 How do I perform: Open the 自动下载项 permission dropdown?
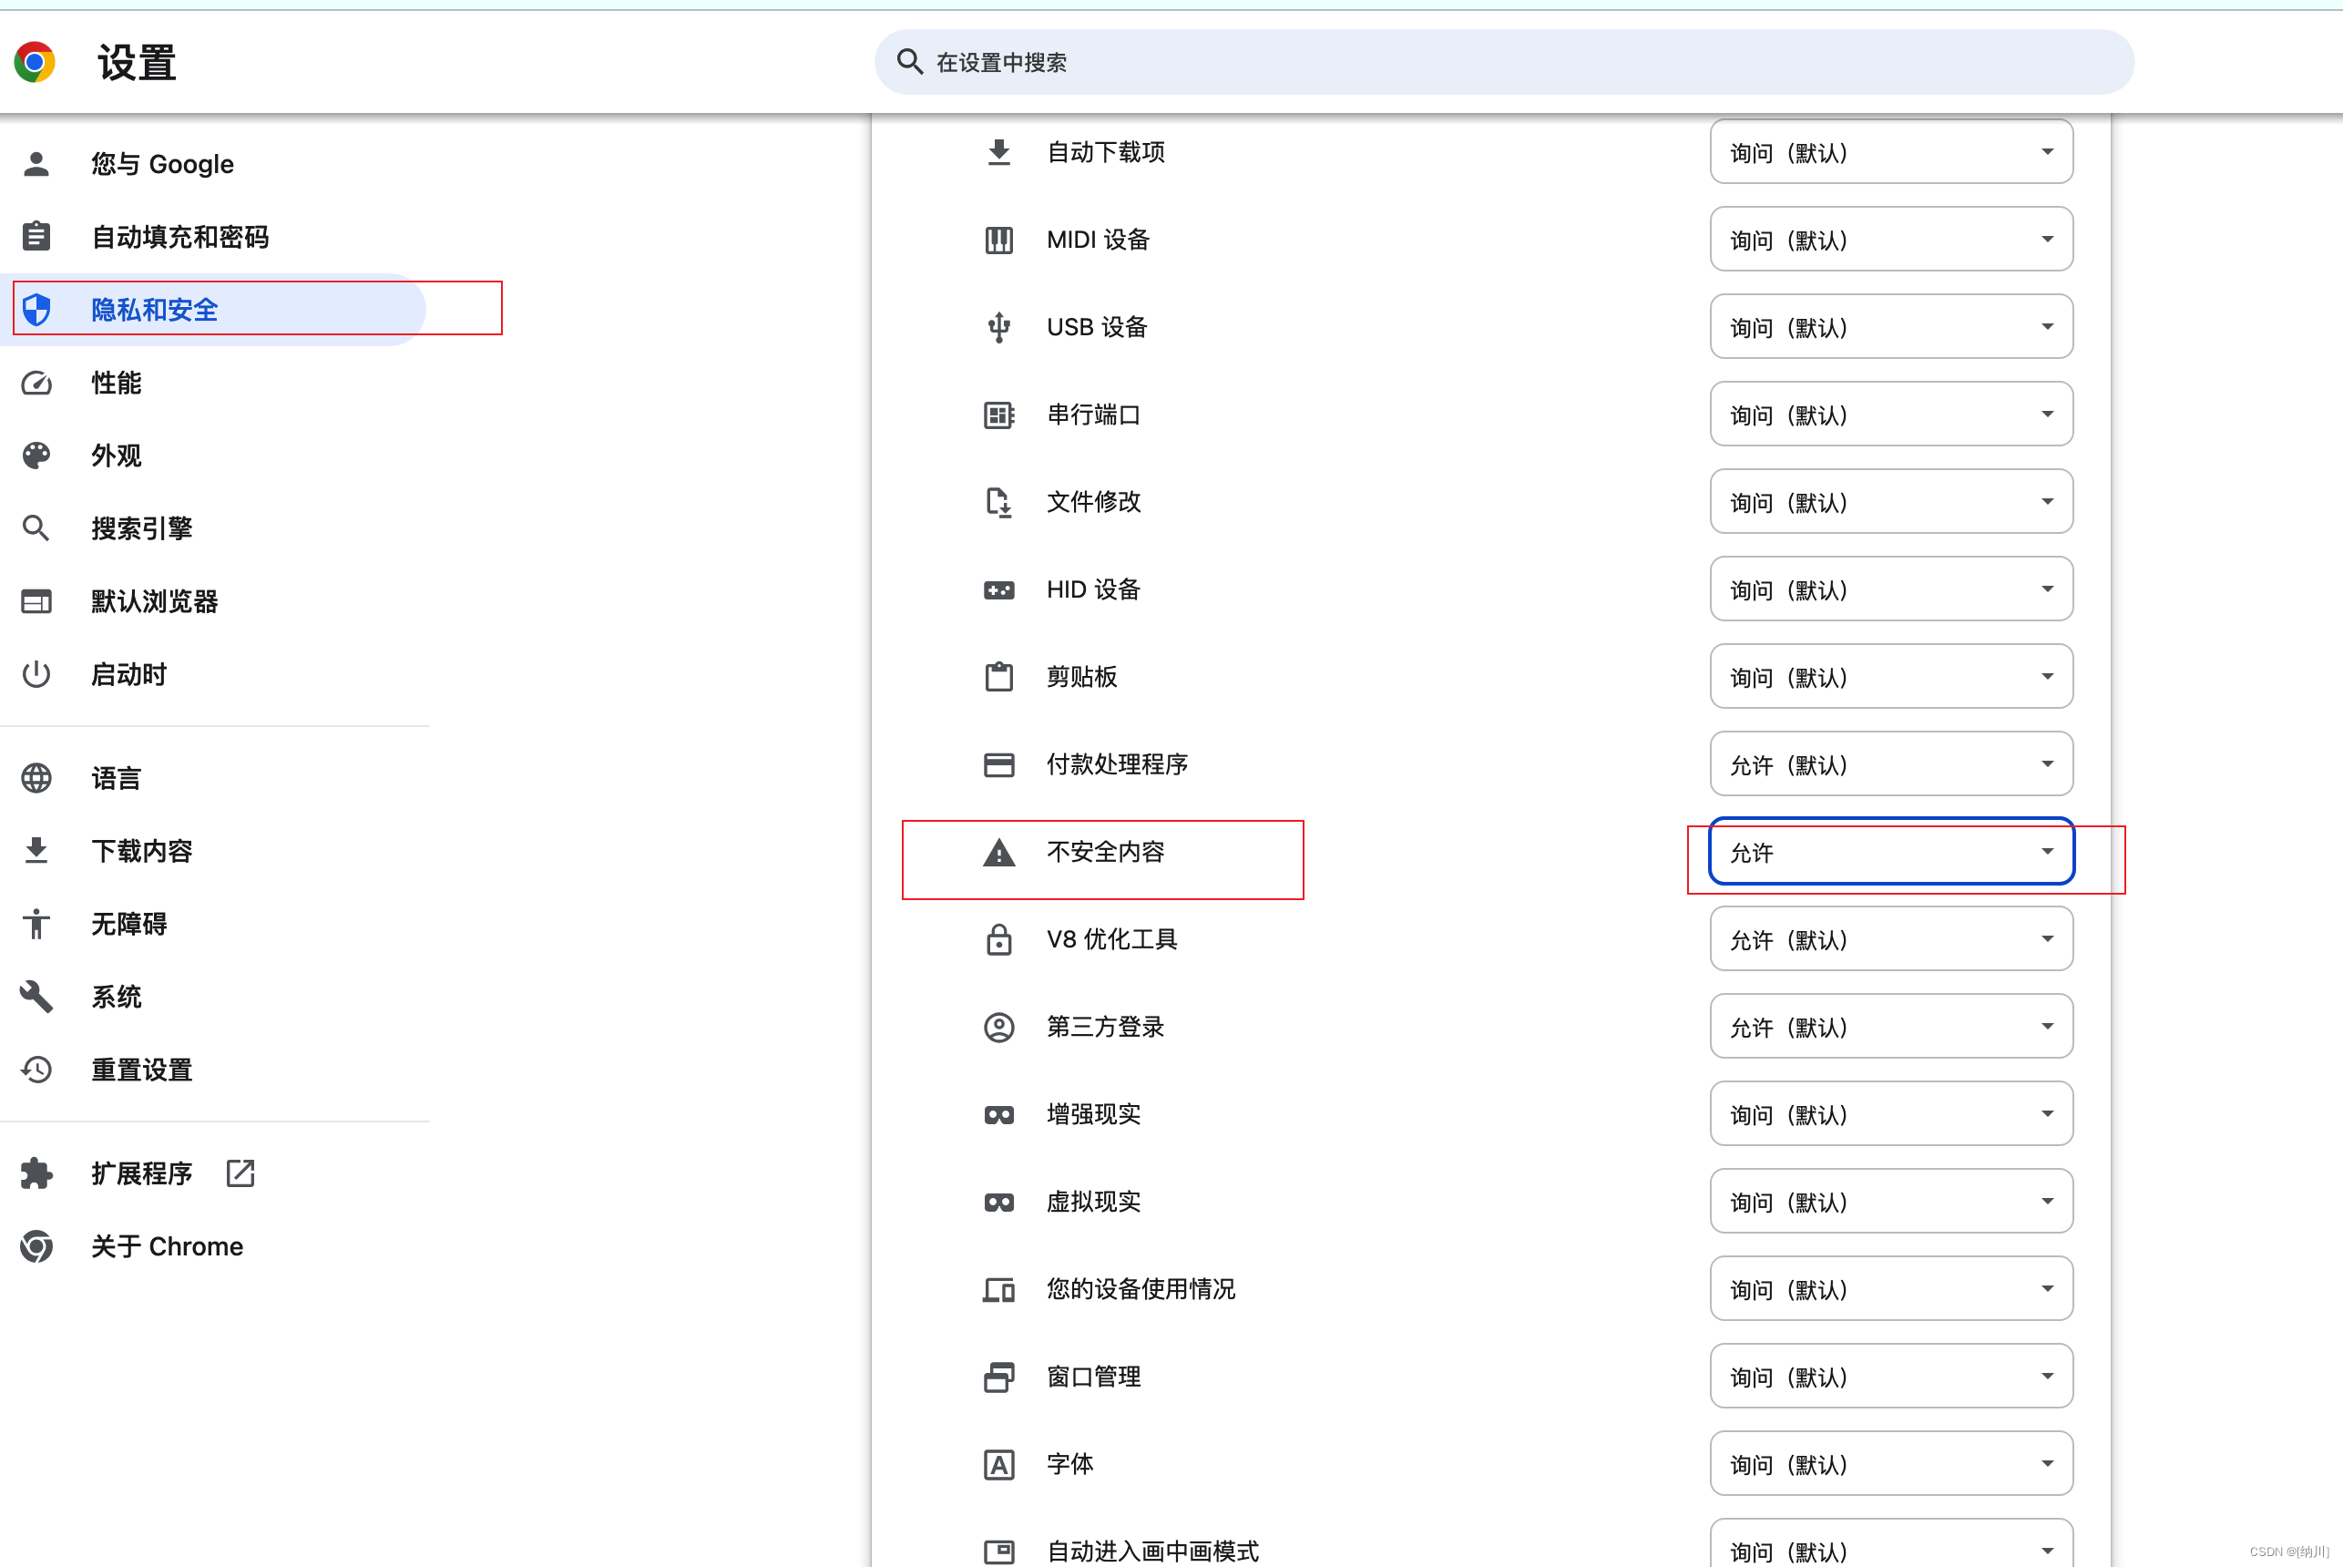(x=1890, y=152)
